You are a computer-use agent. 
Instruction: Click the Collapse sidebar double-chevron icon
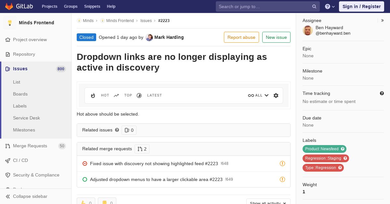coord(8,197)
